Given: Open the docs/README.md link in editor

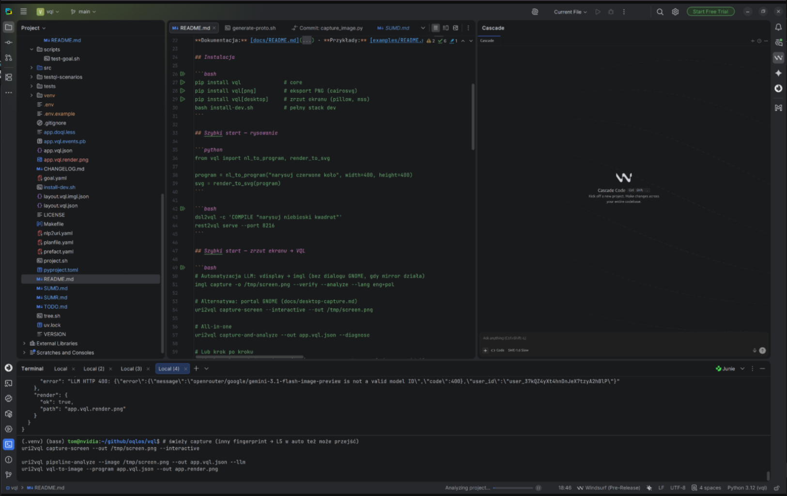Looking at the screenshot, I should click(275, 40).
